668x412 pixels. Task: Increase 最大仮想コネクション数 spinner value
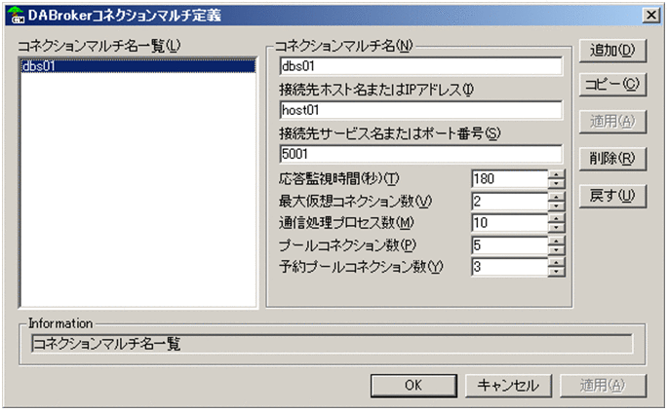[x=556, y=196]
